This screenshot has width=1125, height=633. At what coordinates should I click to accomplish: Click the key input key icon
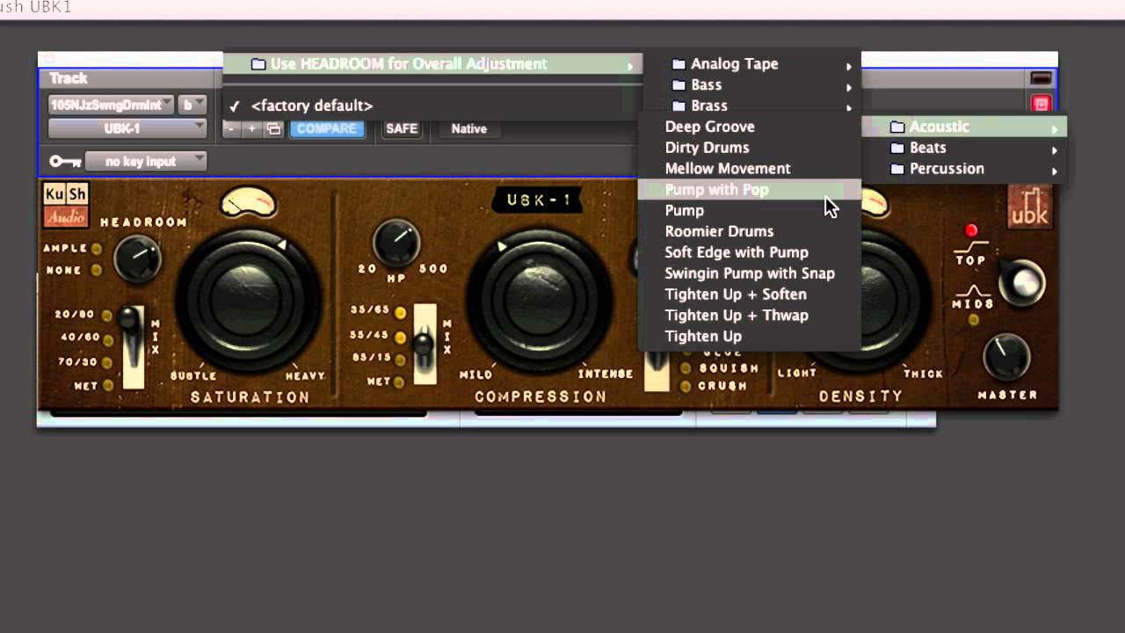click(65, 162)
